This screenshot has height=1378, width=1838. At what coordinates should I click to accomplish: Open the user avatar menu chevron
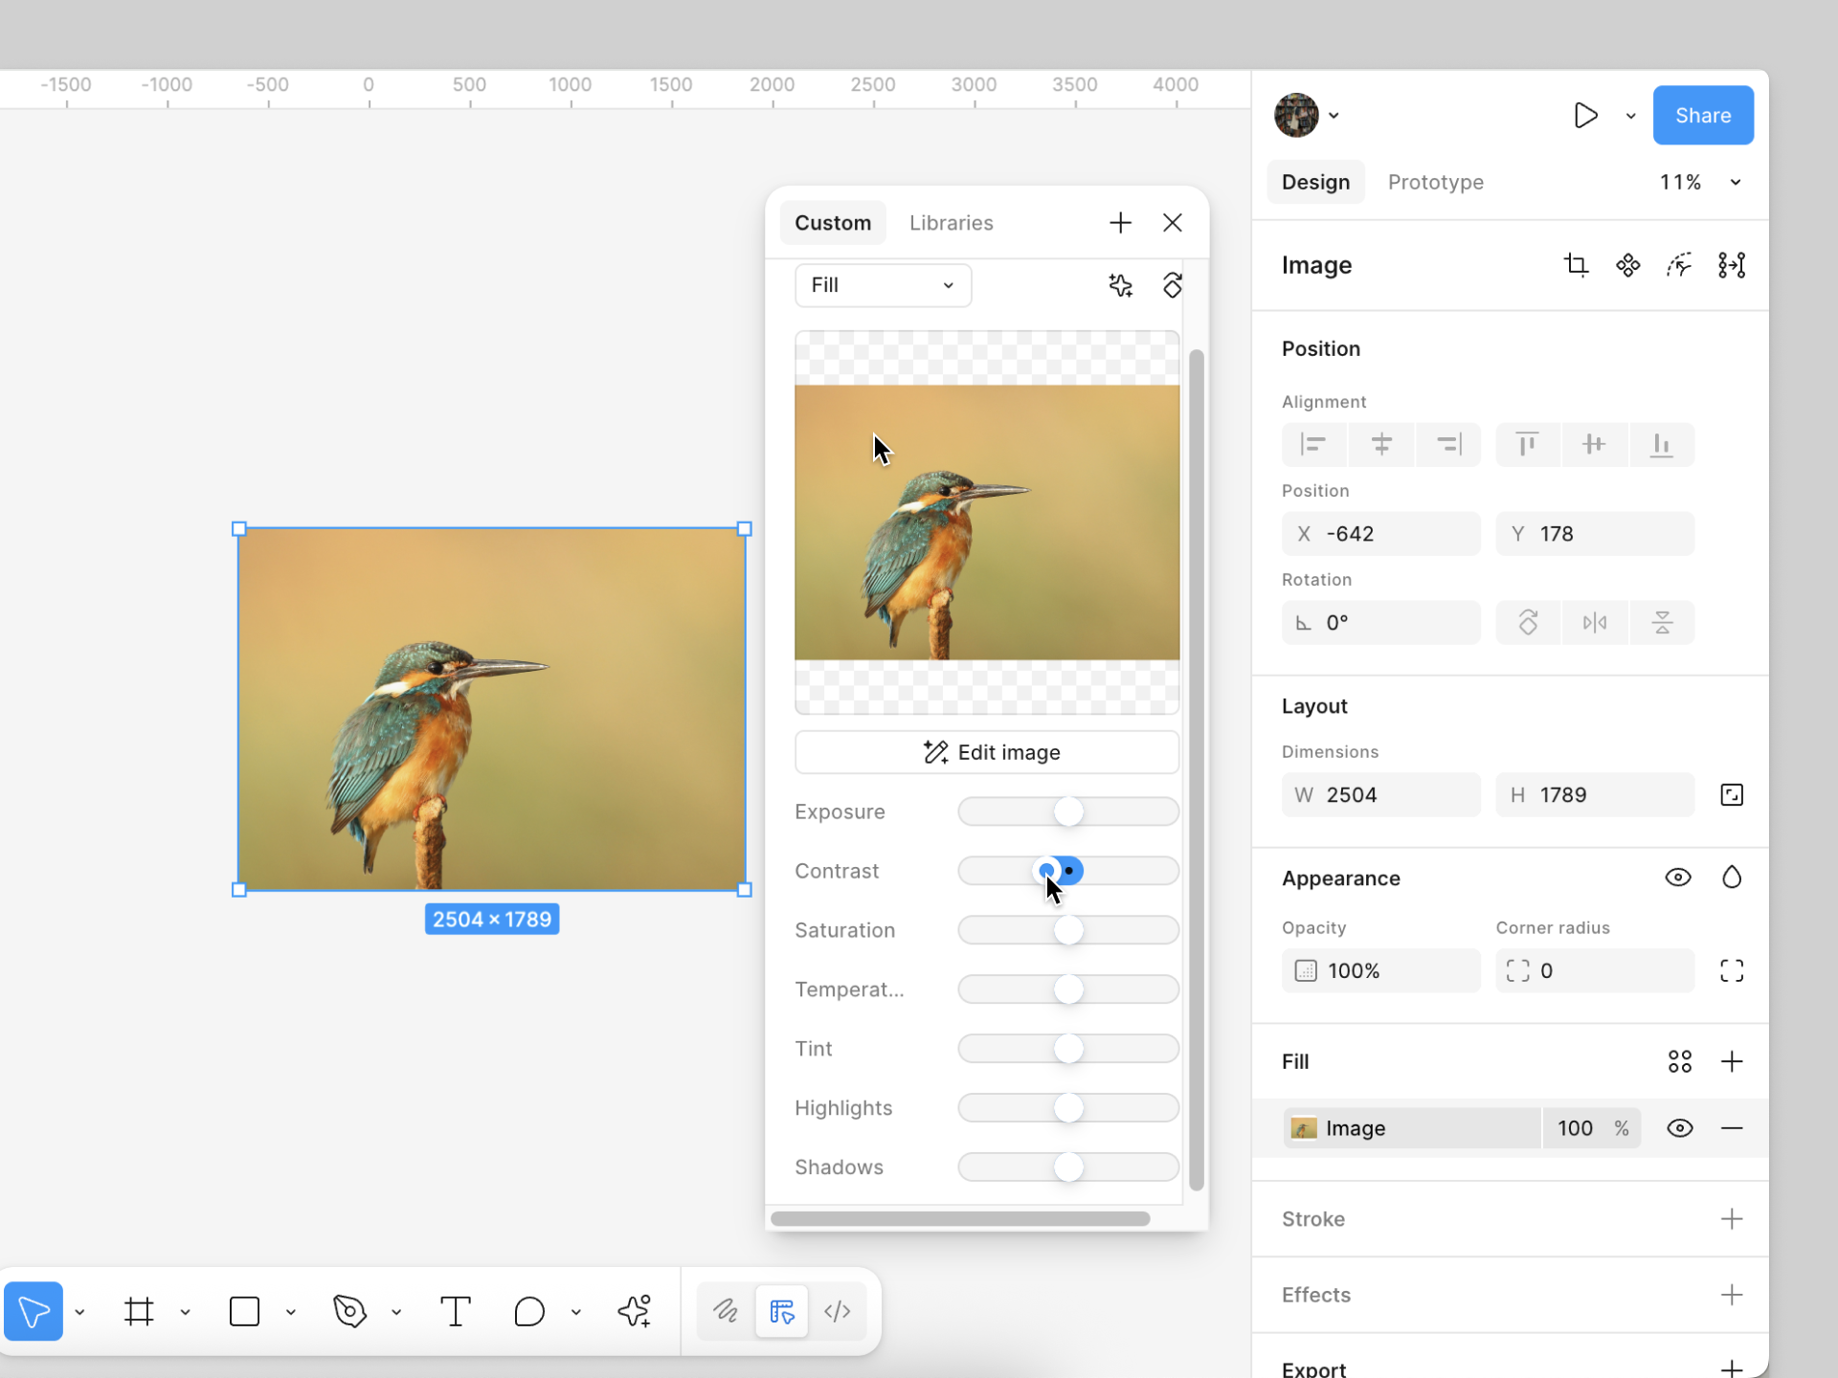click(x=1334, y=116)
